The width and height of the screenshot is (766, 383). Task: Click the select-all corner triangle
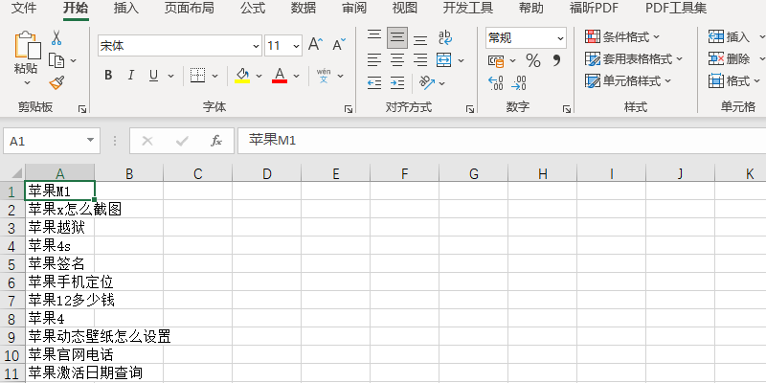[16, 173]
